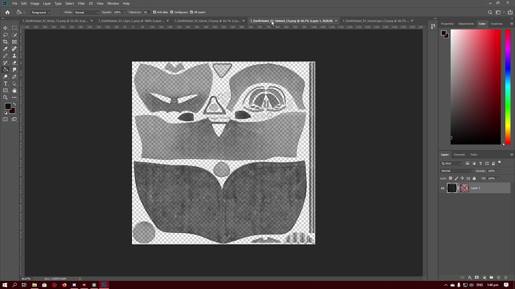Select the Path Selection tool
The image size is (515, 289).
pos(14,83)
